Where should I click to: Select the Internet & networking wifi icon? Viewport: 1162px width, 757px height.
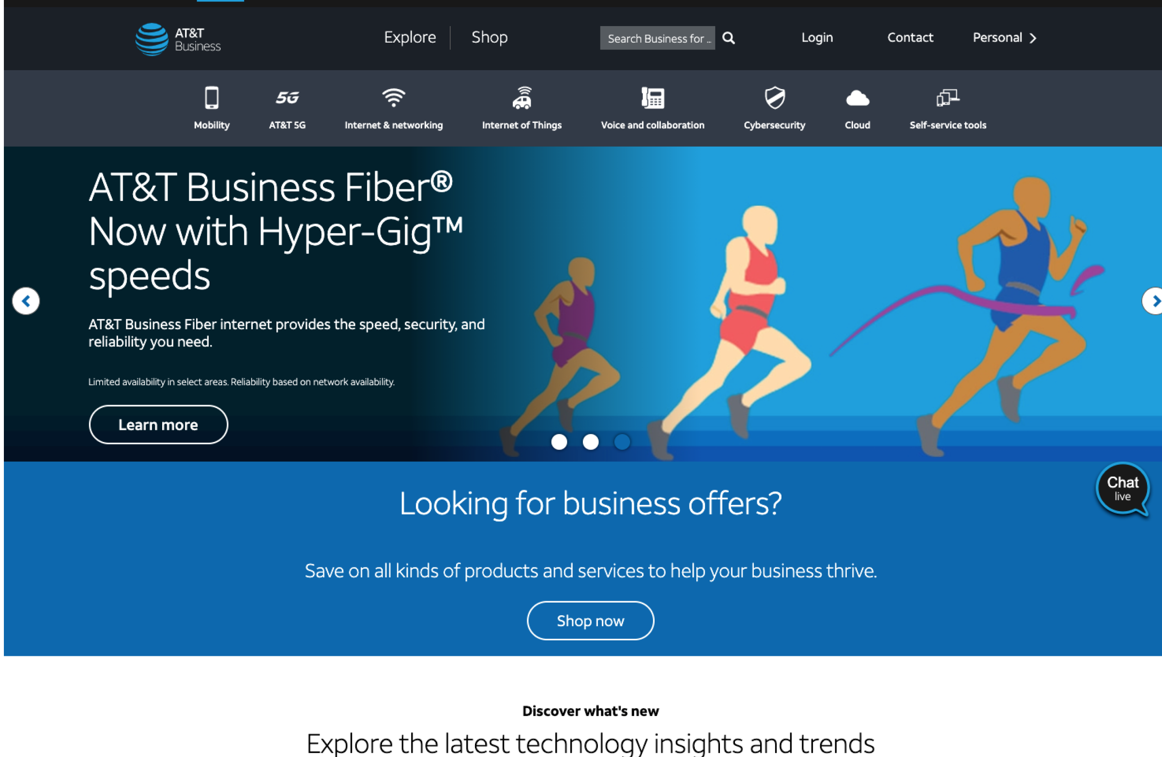coord(394,98)
